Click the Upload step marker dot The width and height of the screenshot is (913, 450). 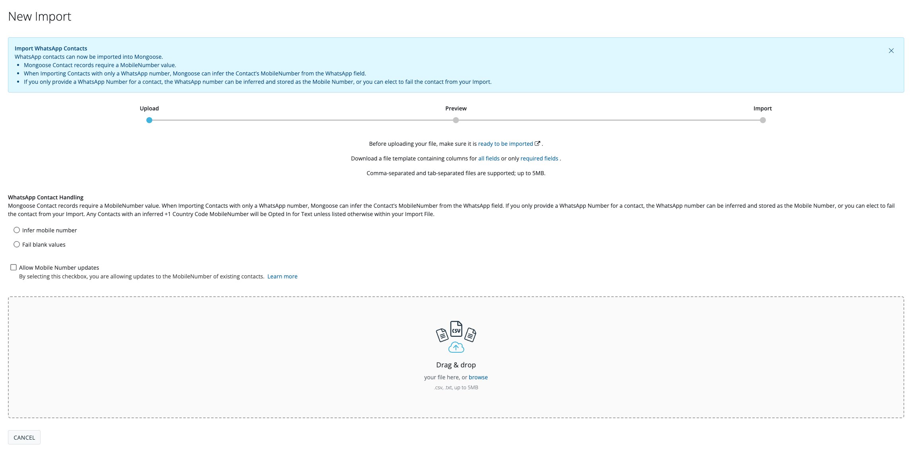[x=149, y=120]
